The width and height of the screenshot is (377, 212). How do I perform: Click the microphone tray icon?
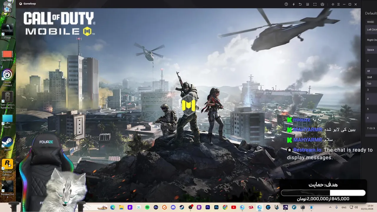(337, 207)
